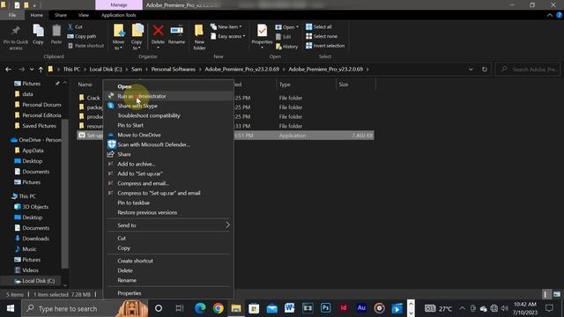Switch to the Share ribbon tab
Image resolution: width=564 pixels, height=317 pixels.
coord(61,15)
